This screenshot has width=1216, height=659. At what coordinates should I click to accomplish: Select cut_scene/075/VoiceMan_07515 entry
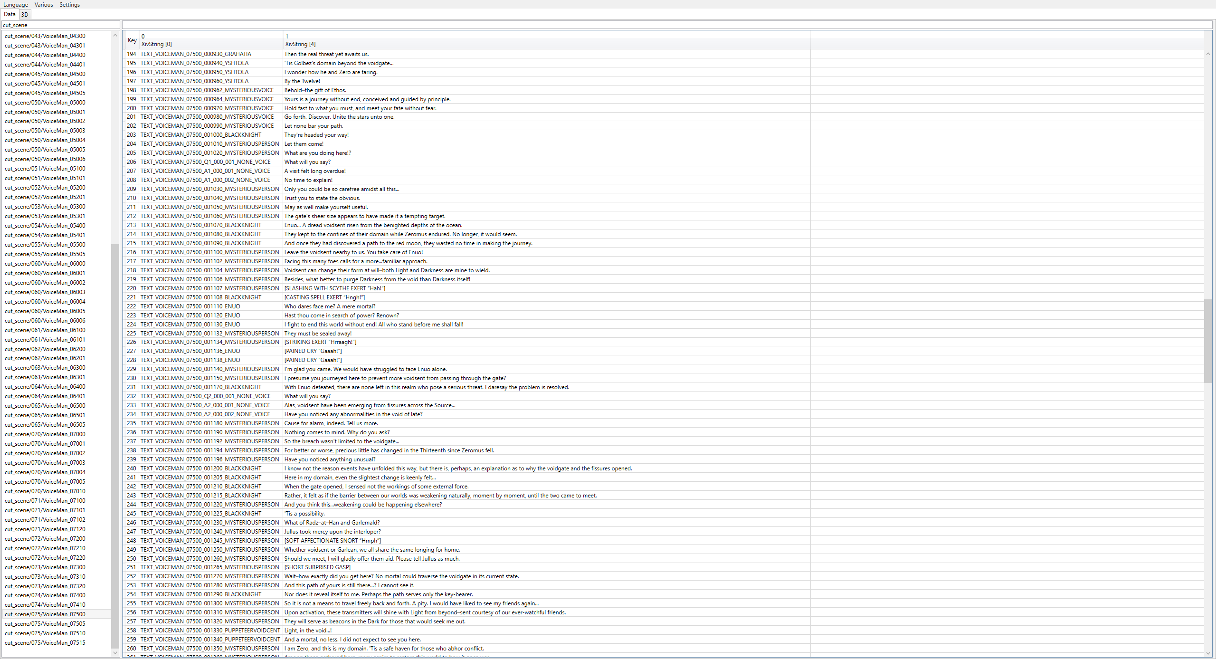click(x=45, y=643)
